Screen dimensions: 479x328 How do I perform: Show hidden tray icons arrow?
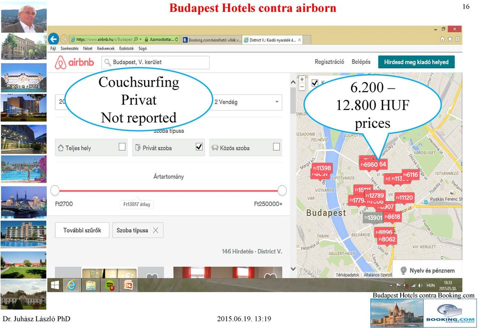(x=391, y=286)
